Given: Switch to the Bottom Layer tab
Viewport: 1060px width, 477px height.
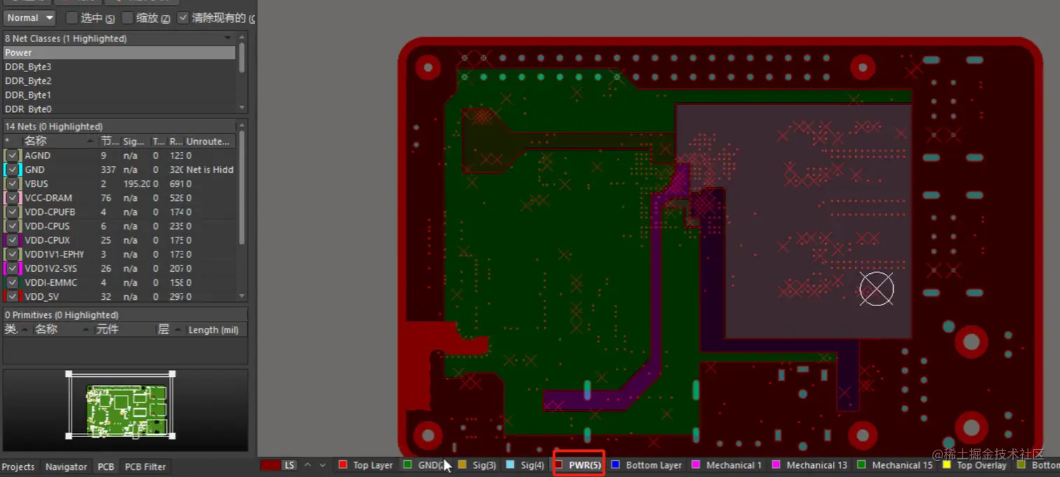Looking at the screenshot, I should pyautogui.click(x=646, y=465).
